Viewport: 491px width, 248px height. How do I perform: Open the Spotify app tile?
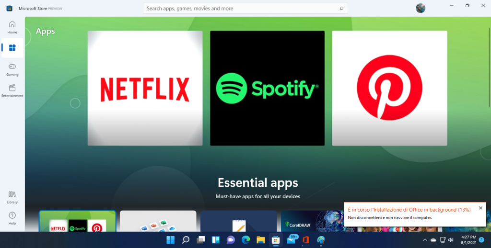[267, 88]
